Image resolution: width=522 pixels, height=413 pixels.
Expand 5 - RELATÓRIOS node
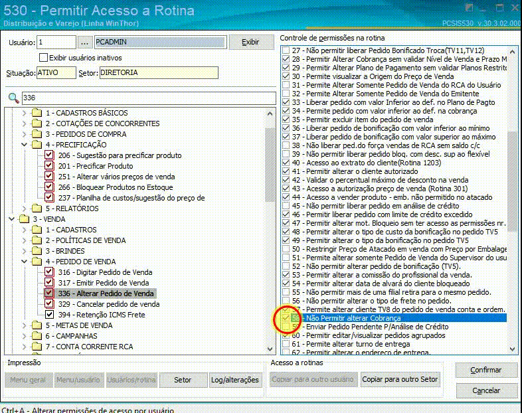click(x=25, y=208)
